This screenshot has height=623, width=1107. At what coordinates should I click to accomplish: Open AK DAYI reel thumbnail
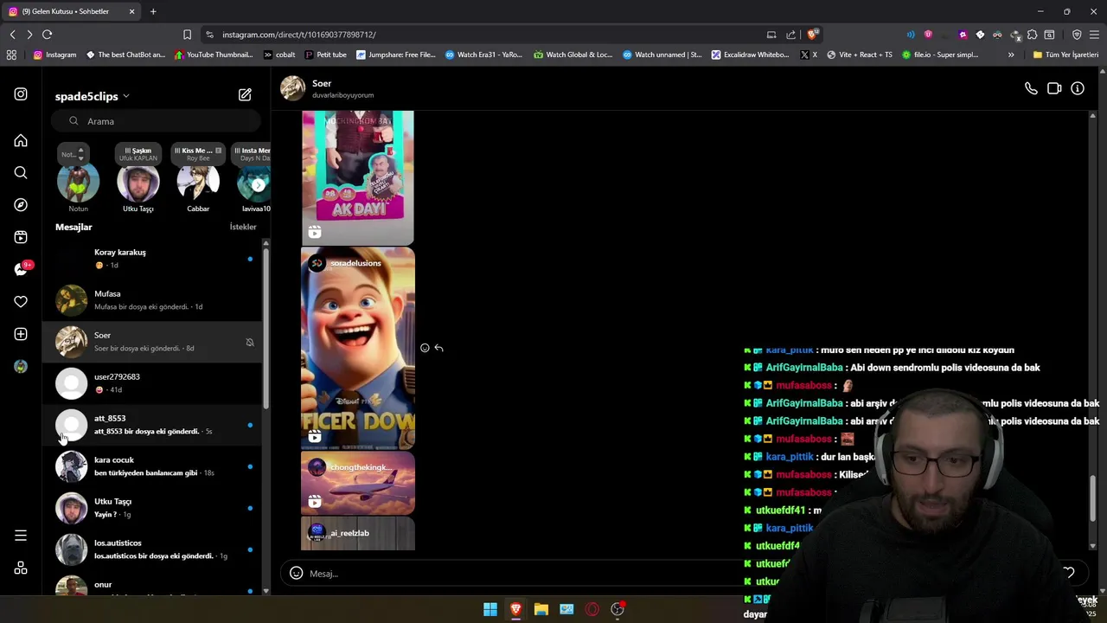point(358,177)
